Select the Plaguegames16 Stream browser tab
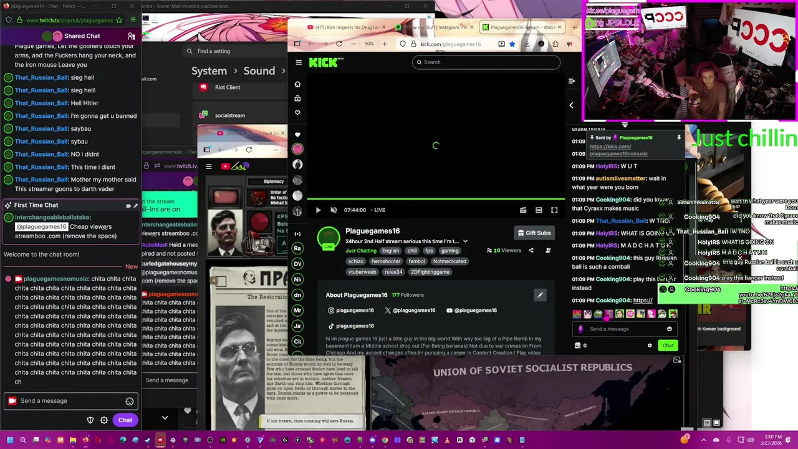798x449 pixels. point(522,27)
